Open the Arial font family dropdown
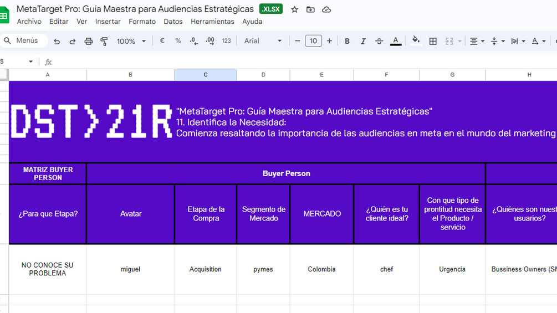 (x=263, y=41)
